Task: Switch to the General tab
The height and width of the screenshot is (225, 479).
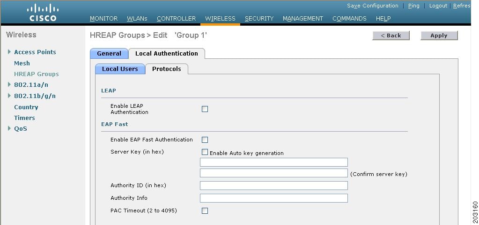Action: [109, 54]
